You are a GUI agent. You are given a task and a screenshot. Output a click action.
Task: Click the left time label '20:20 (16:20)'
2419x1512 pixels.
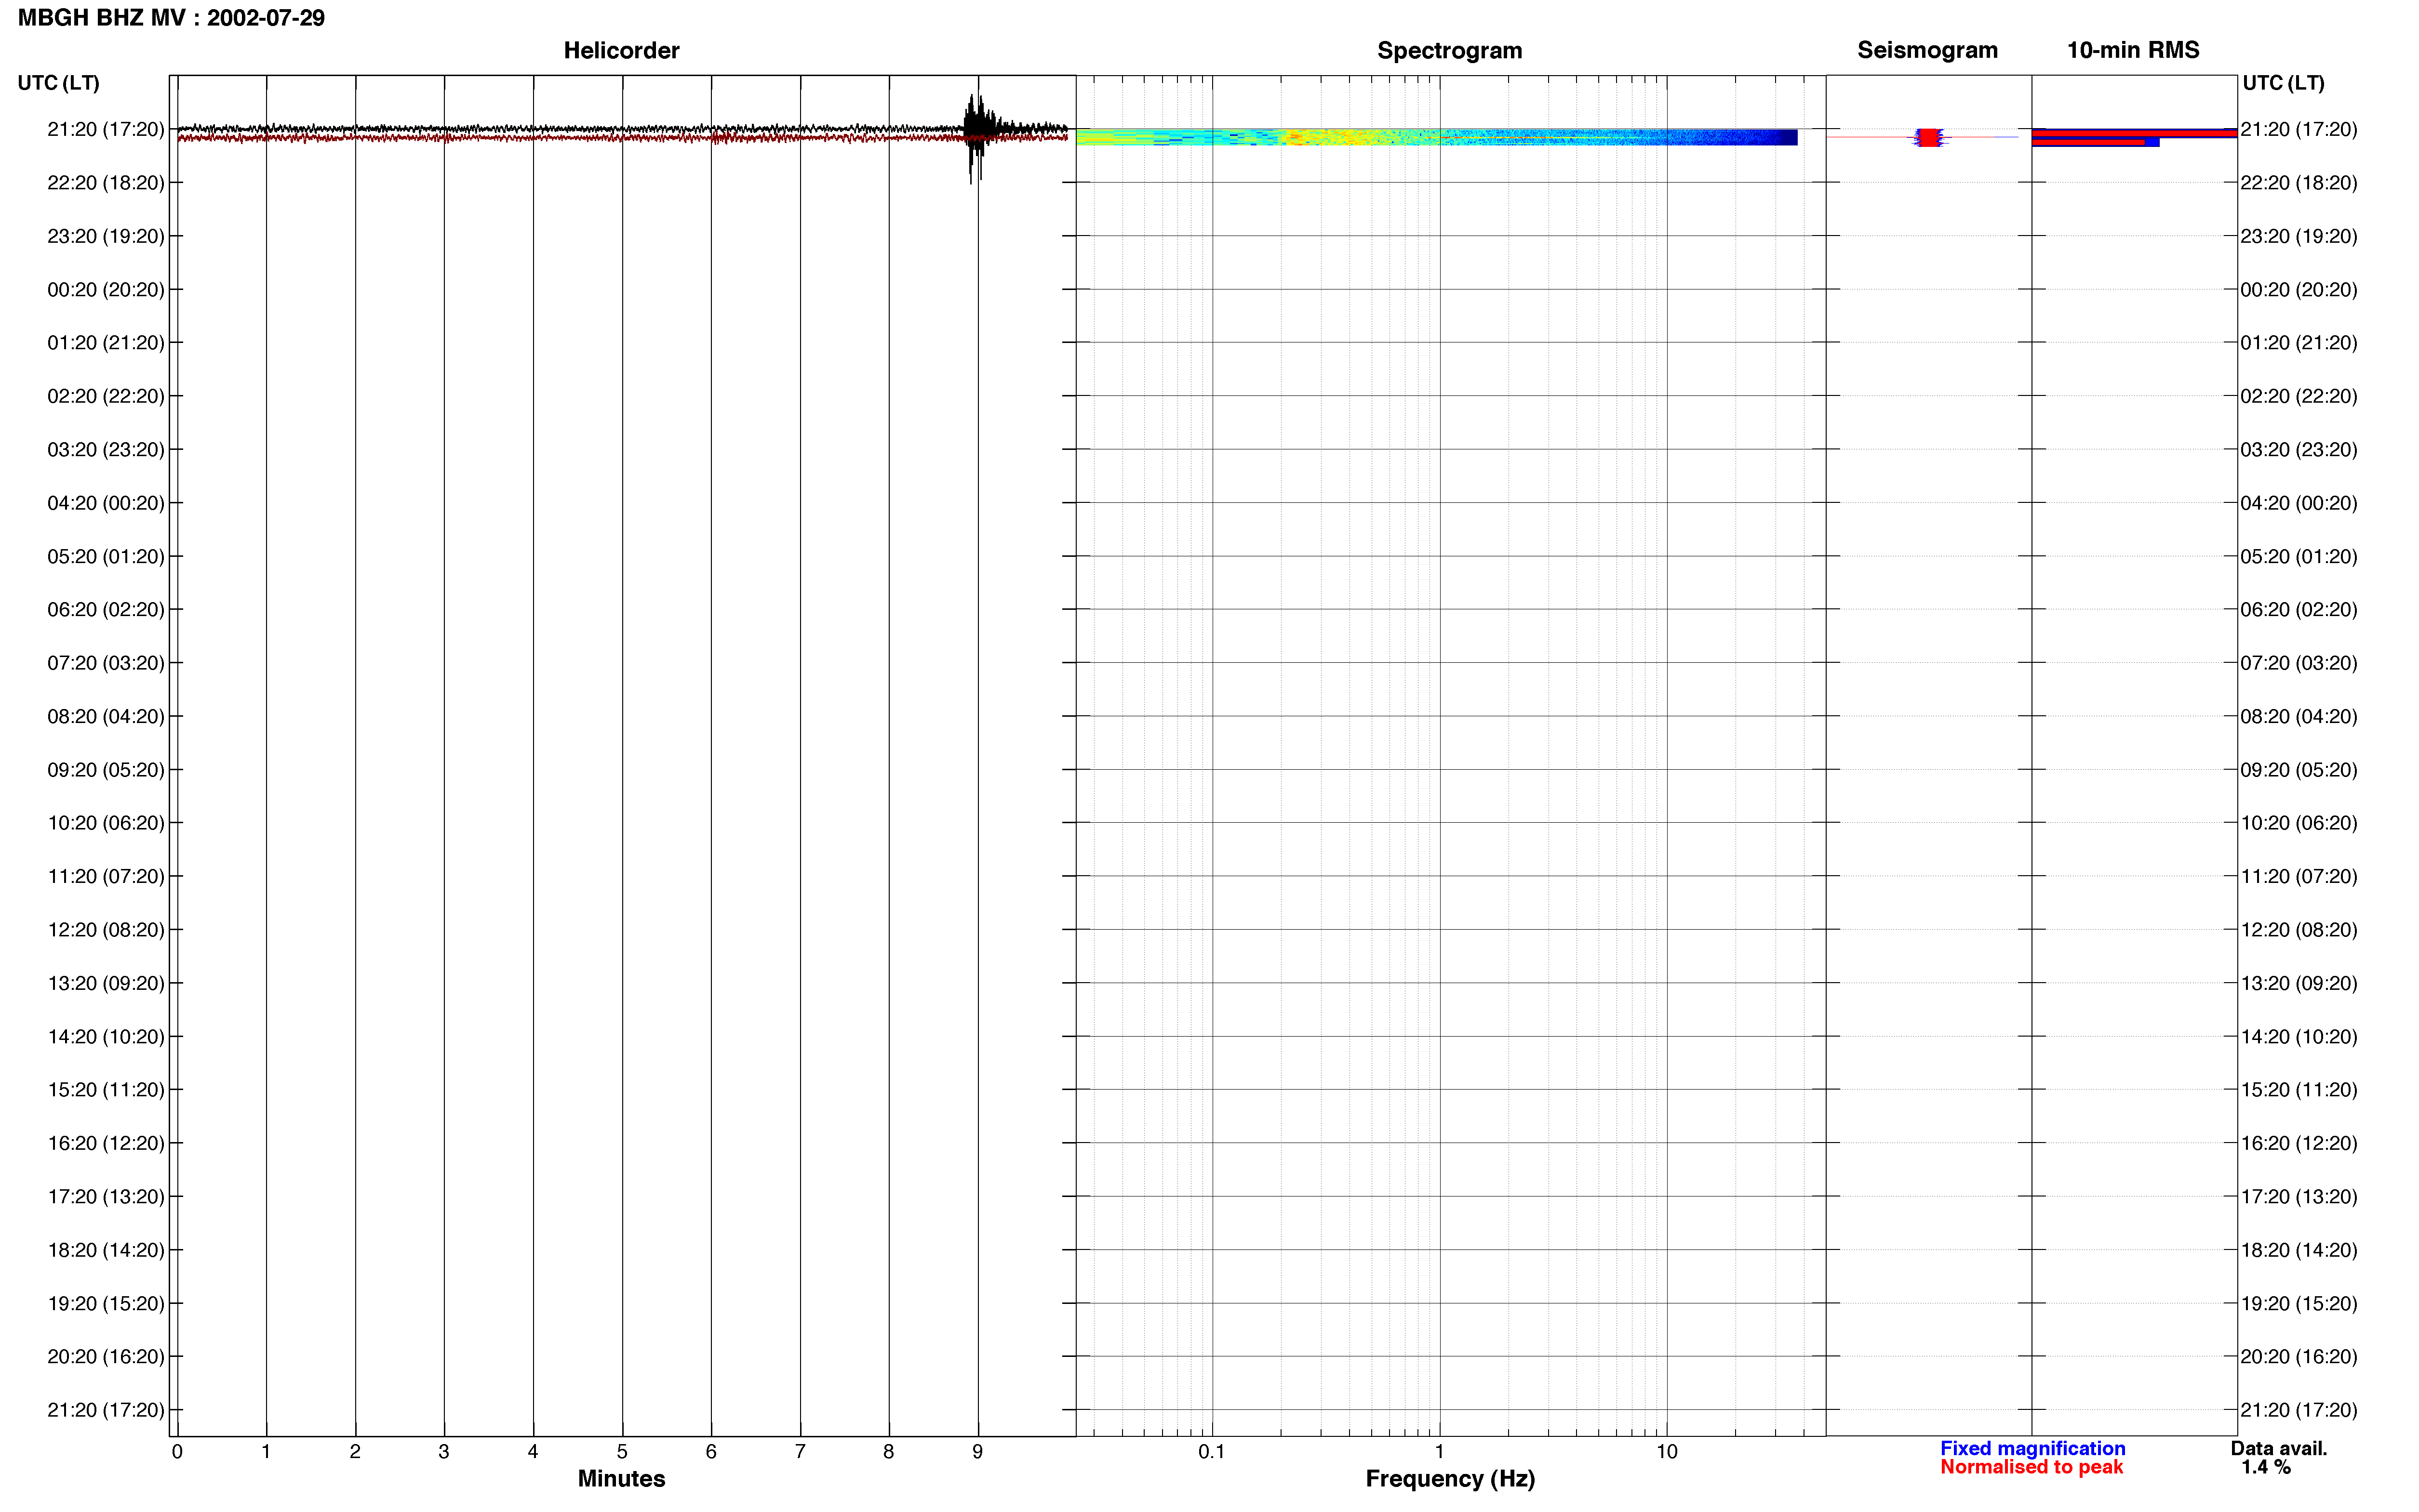(x=106, y=1357)
